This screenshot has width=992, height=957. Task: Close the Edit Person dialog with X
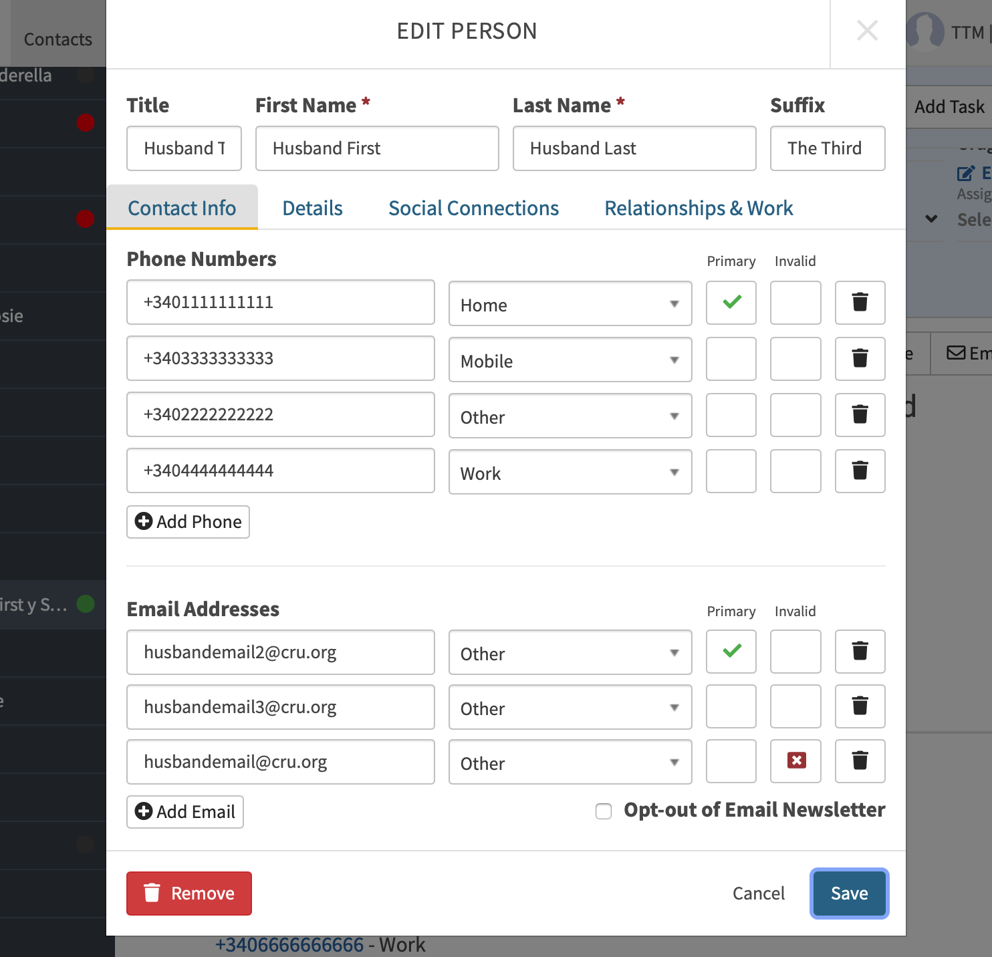click(x=867, y=31)
